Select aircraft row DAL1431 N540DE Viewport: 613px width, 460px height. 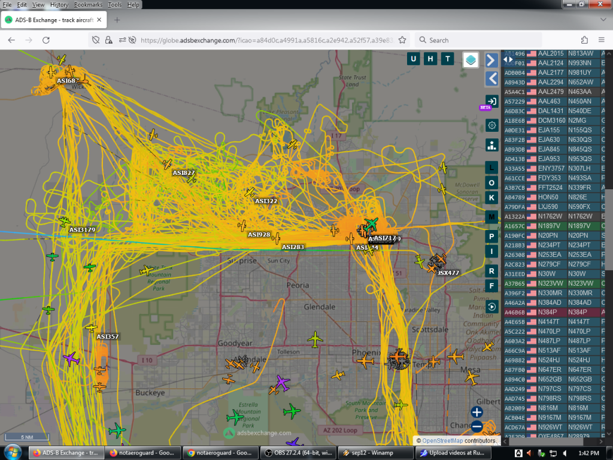coord(554,111)
